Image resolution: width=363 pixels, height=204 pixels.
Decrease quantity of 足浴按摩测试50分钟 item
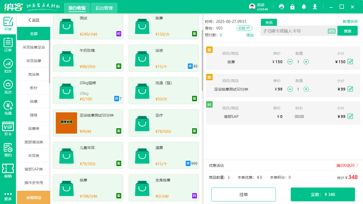coord(290,89)
